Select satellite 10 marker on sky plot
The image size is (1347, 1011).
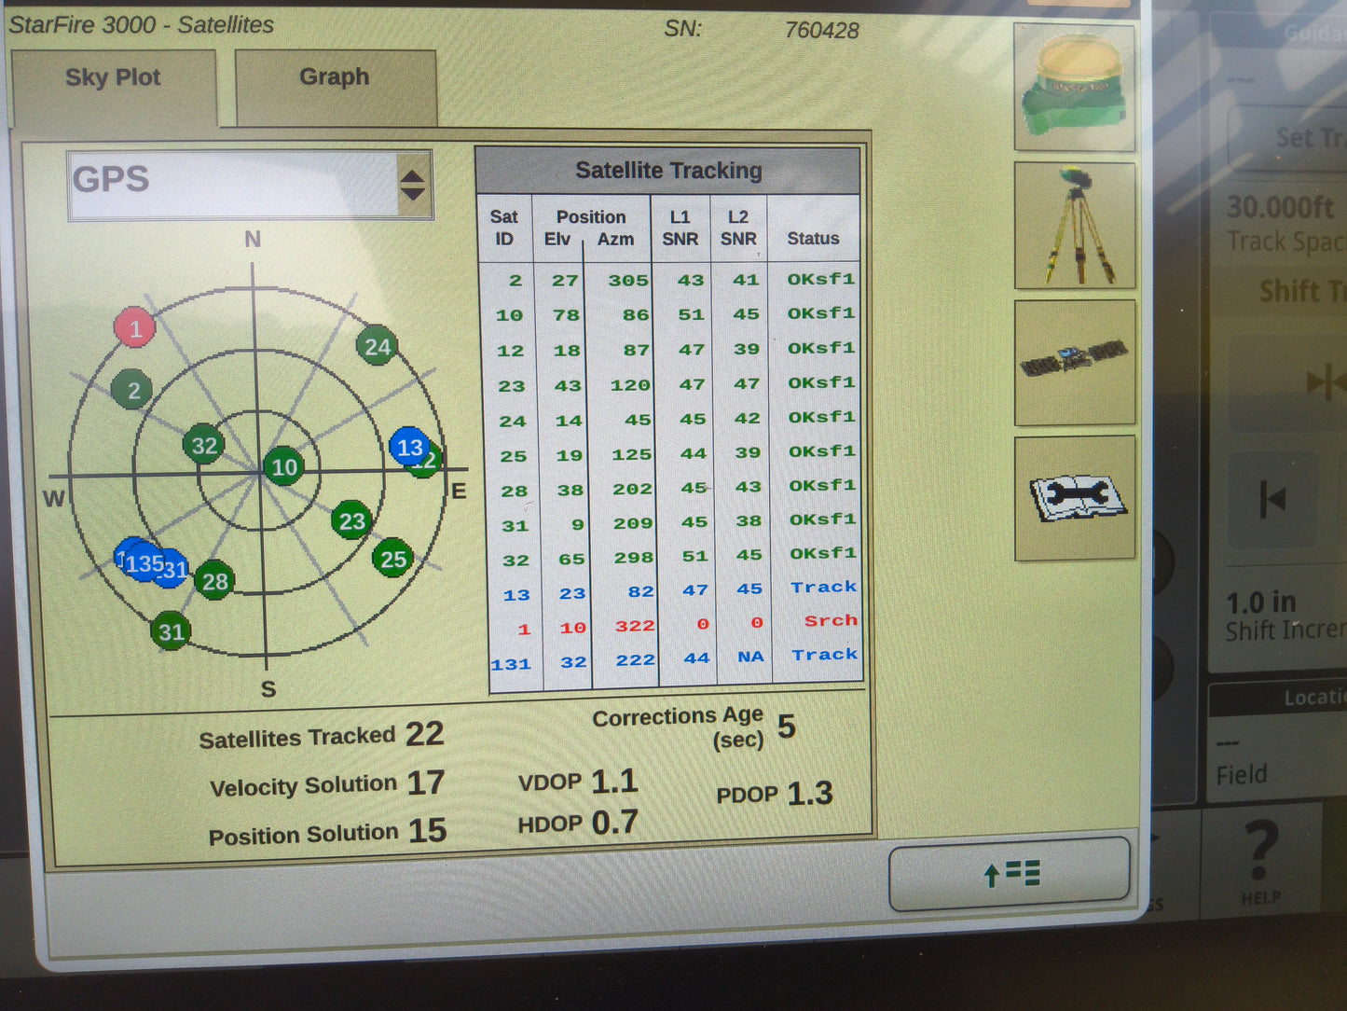(284, 466)
